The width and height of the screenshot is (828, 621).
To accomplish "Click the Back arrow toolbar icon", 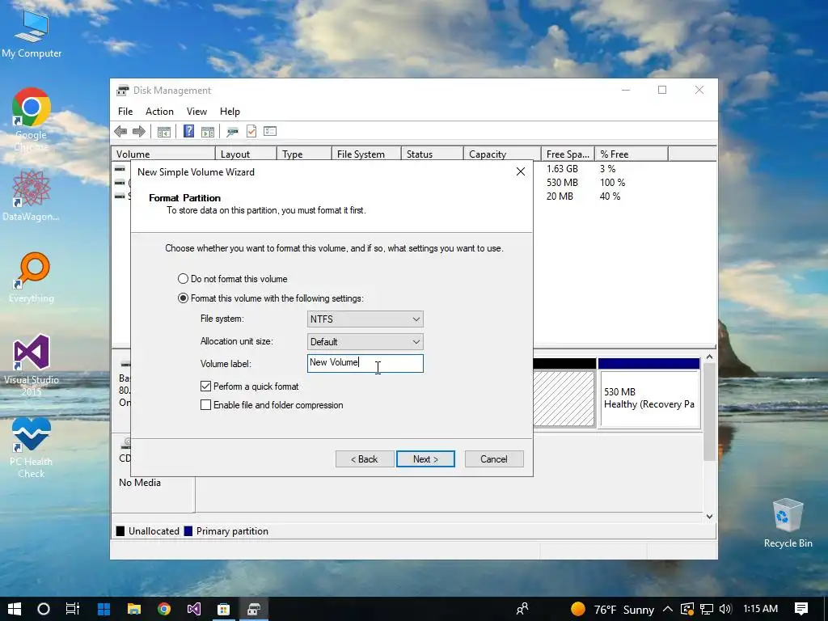I will (x=120, y=132).
